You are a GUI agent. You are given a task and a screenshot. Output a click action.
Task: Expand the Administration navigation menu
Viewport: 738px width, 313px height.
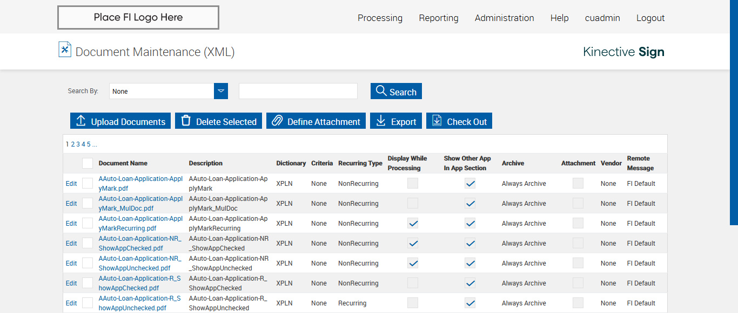click(504, 18)
